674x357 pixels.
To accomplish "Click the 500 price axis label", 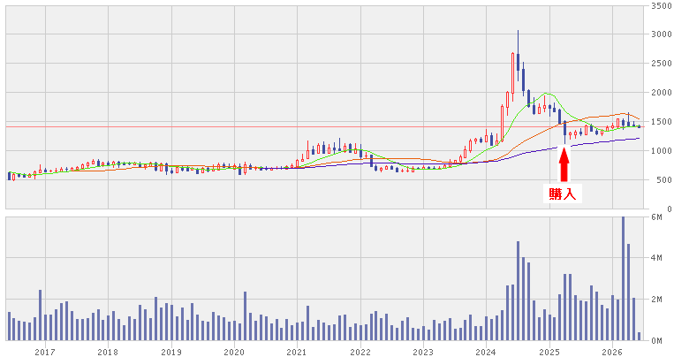I will point(663,179).
